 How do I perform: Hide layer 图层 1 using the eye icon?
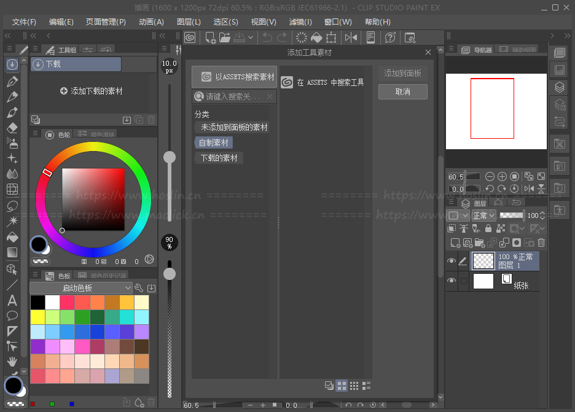[x=452, y=261]
